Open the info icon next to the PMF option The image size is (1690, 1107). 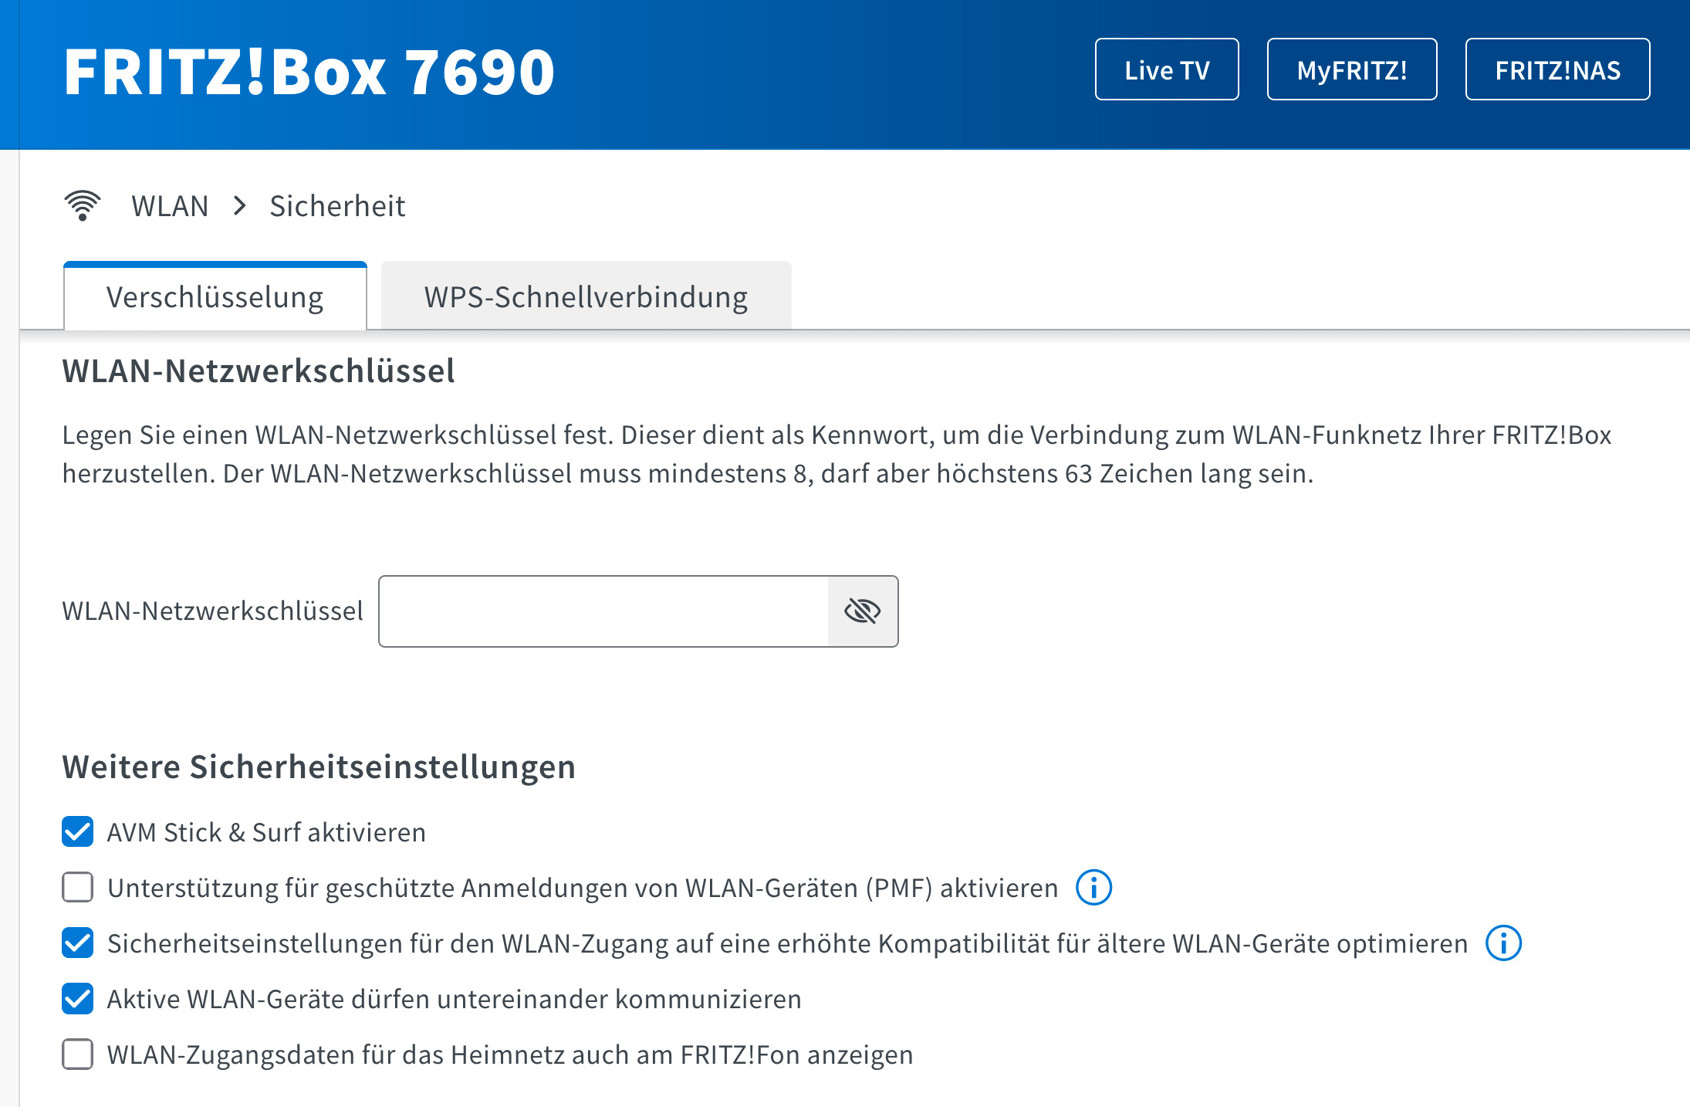point(1093,888)
